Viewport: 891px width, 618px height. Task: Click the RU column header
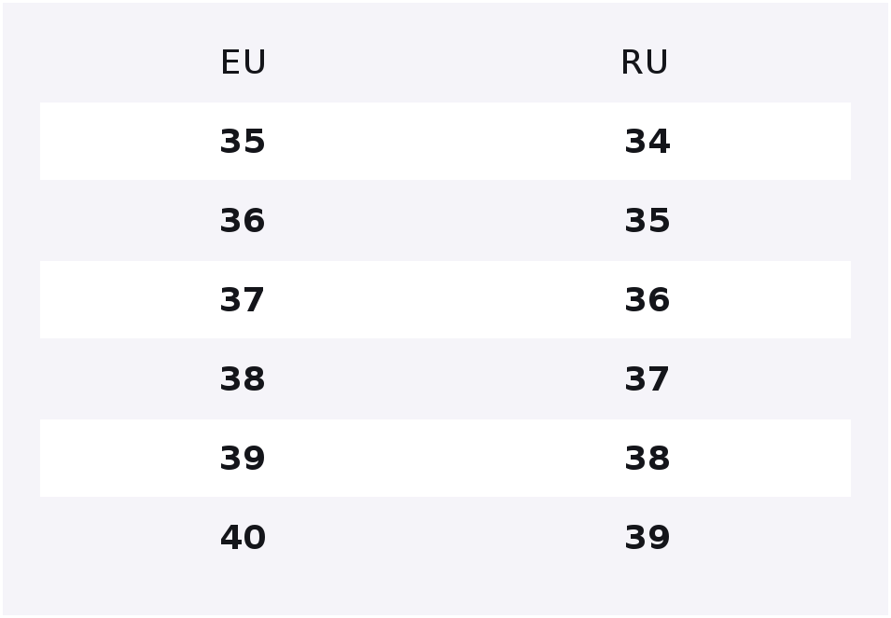click(x=645, y=62)
